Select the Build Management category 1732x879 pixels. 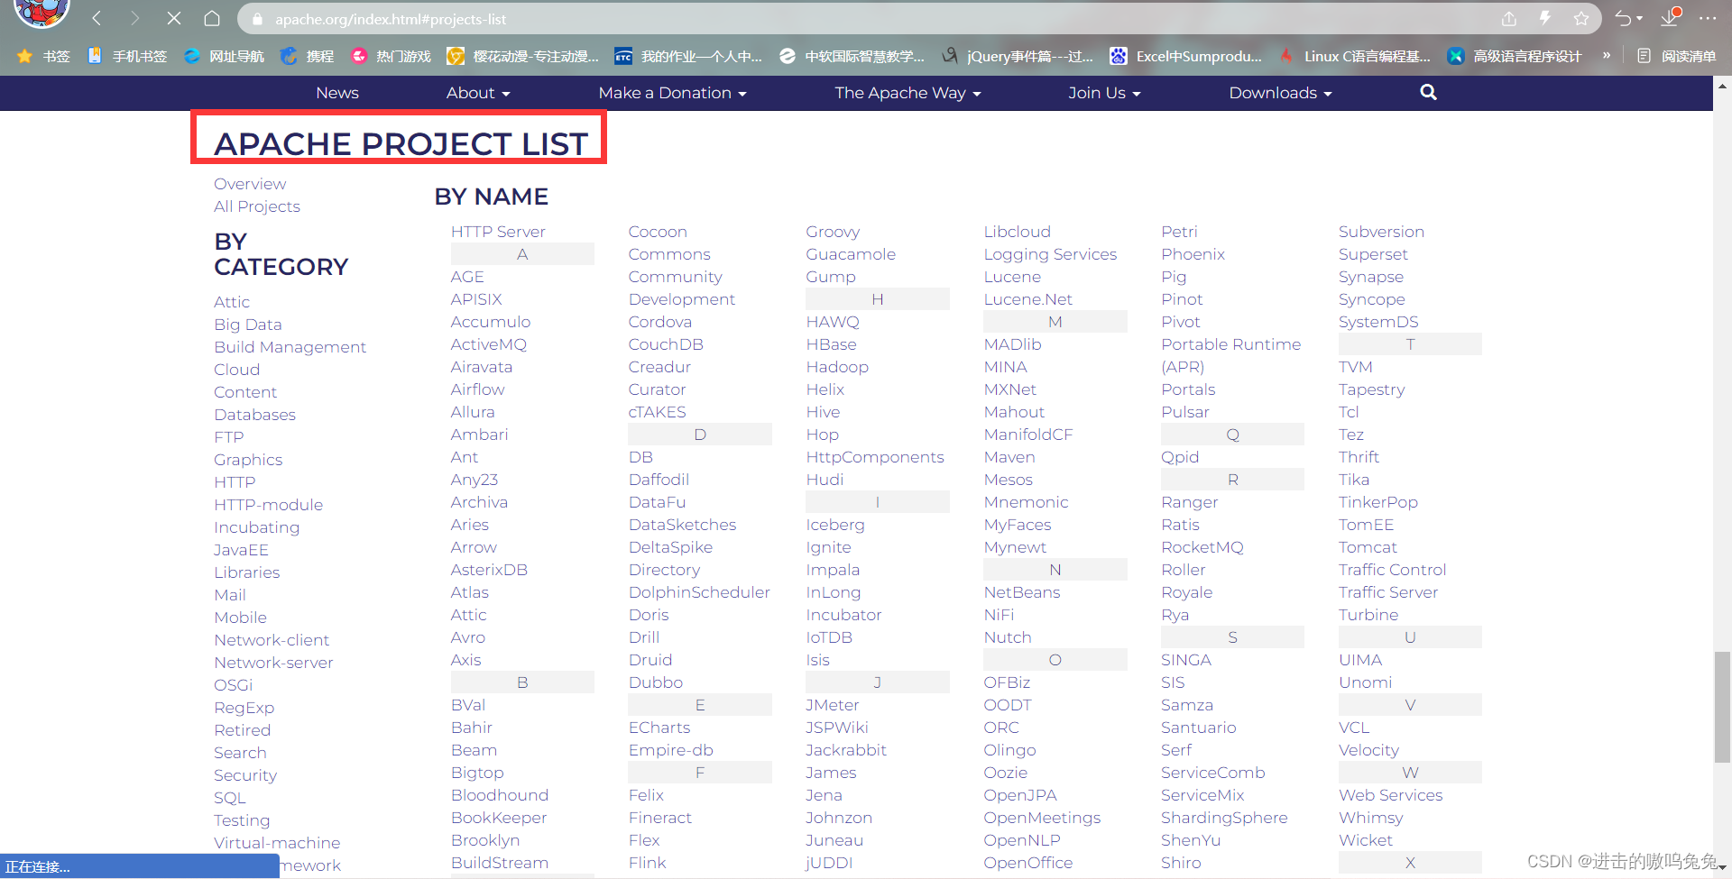click(290, 347)
